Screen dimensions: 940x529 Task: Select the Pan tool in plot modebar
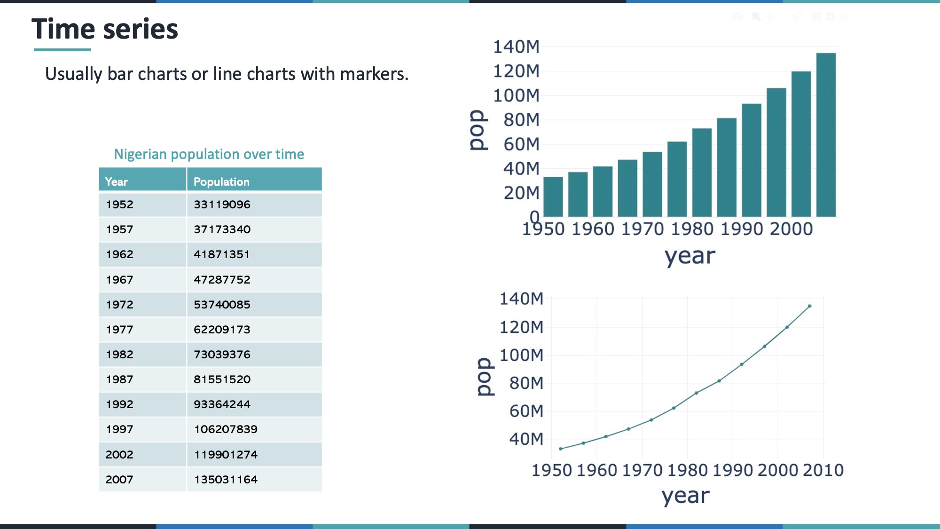(x=770, y=16)
